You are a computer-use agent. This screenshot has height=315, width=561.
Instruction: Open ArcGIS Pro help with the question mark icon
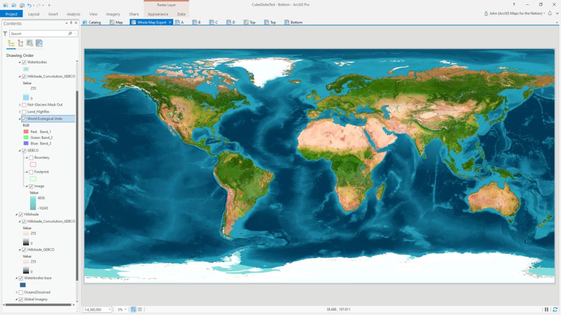tap(514, 4)
